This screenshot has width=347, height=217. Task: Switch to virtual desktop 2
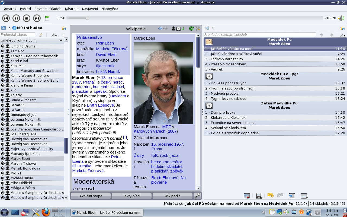[62, 210]
